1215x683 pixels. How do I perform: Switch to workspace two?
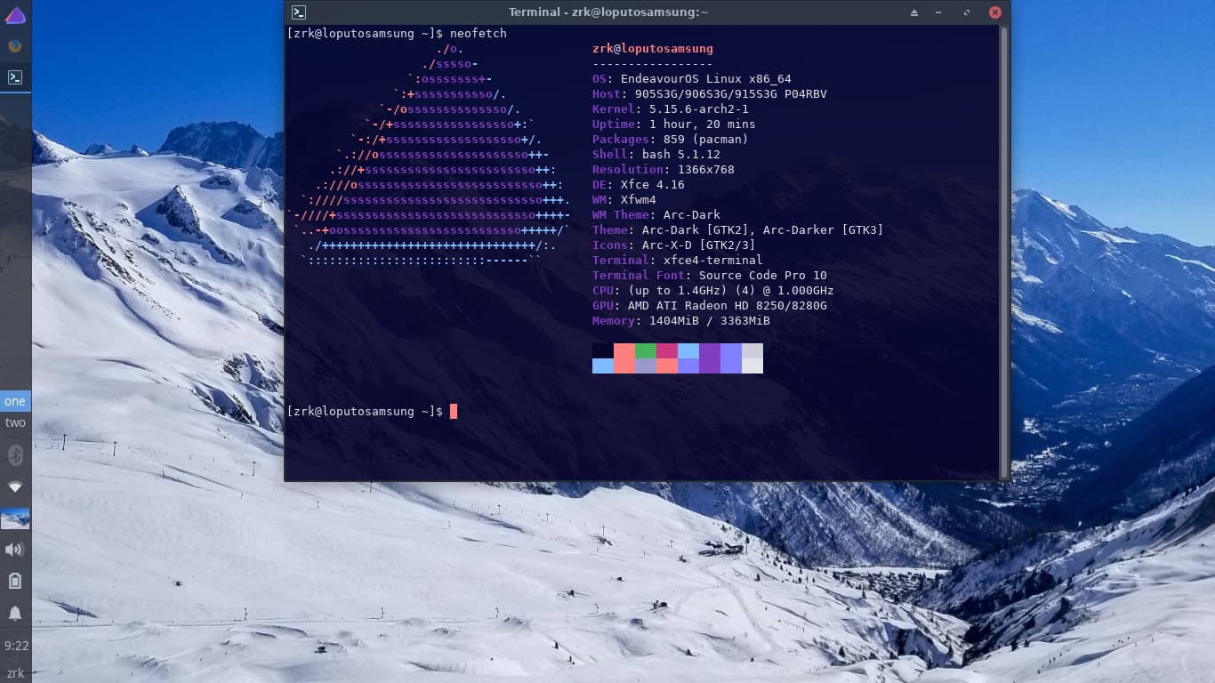(15, 422)
